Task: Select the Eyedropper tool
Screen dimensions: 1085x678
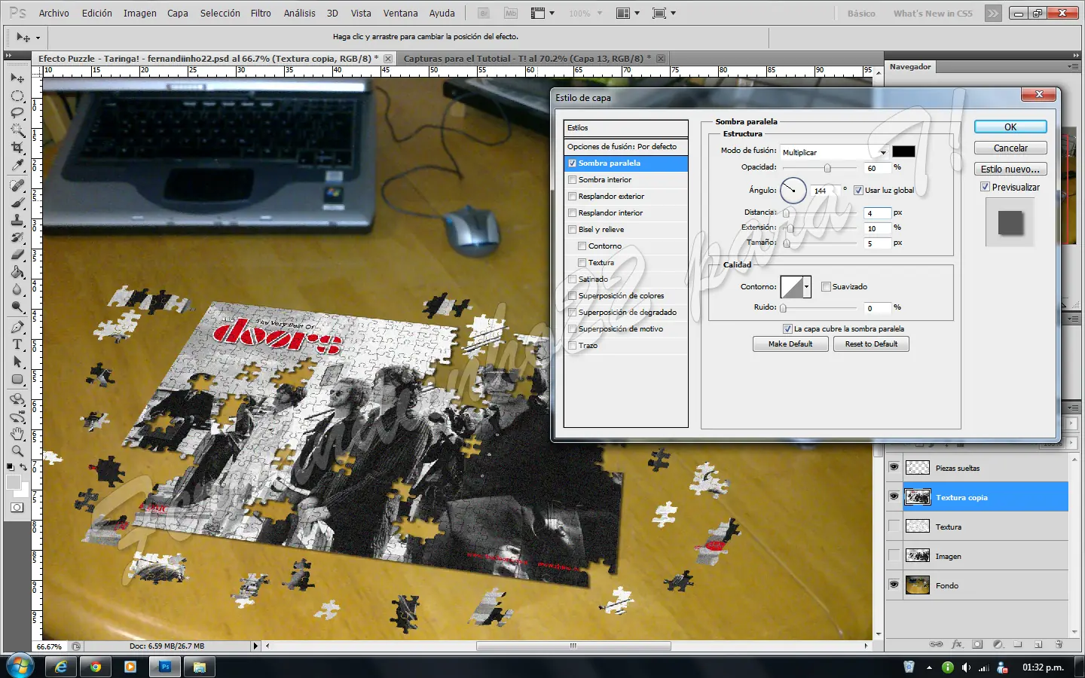Action: (17, 165)
